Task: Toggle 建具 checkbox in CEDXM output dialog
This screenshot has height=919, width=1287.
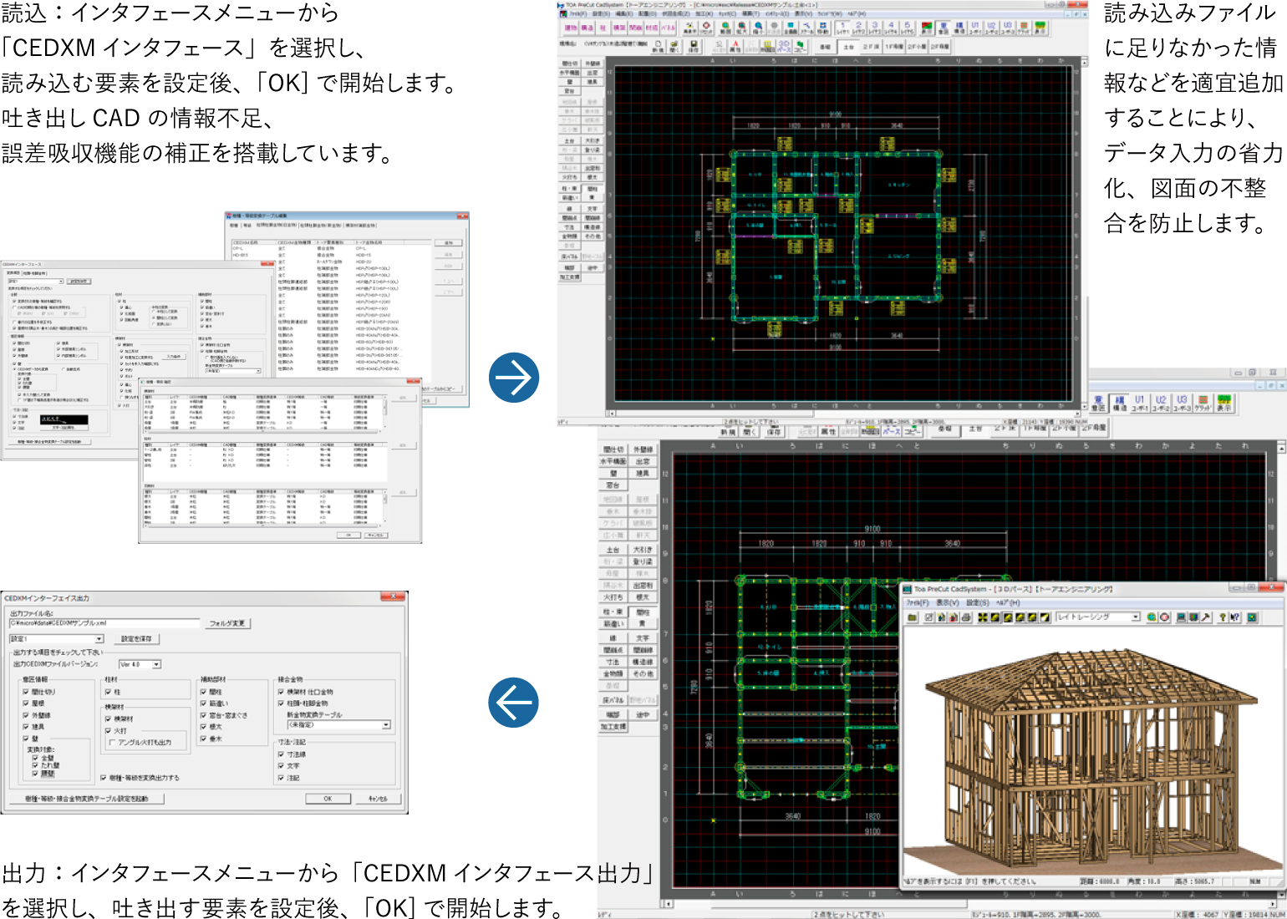Action: pyautogui.click(x=26, y=727)
